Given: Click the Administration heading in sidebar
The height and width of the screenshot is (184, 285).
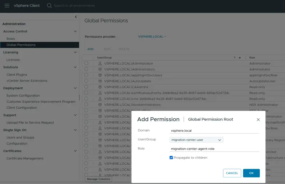Looking at the screenshot, I should point(14,24).
